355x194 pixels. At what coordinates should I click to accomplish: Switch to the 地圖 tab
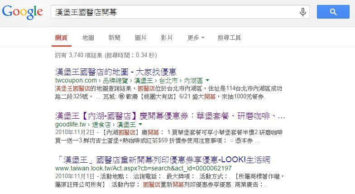point(88,38)
